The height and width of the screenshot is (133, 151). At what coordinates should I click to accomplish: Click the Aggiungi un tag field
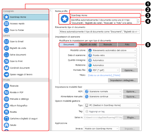point(112,112)
